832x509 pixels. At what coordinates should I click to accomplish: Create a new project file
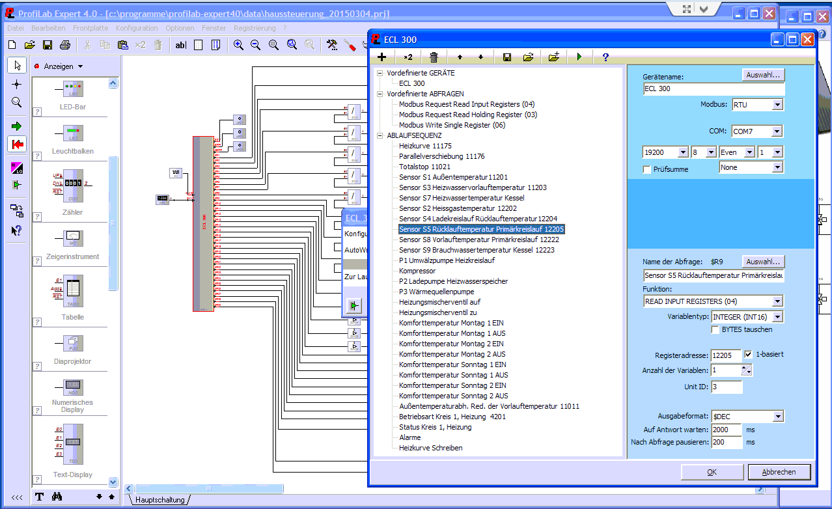point(12,45)
